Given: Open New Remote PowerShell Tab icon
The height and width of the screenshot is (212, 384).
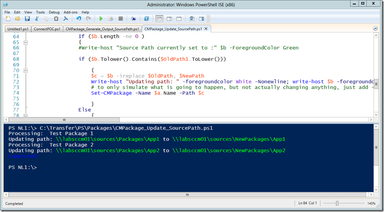Looking at the screenshot, I should click(x=134, y=18).
